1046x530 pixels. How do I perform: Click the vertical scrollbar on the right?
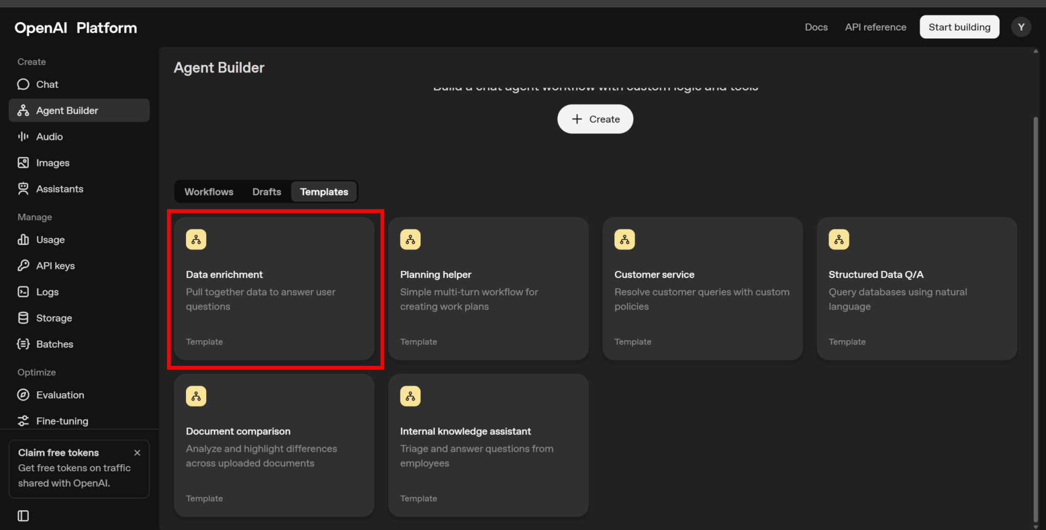(x=1035, y=306)
